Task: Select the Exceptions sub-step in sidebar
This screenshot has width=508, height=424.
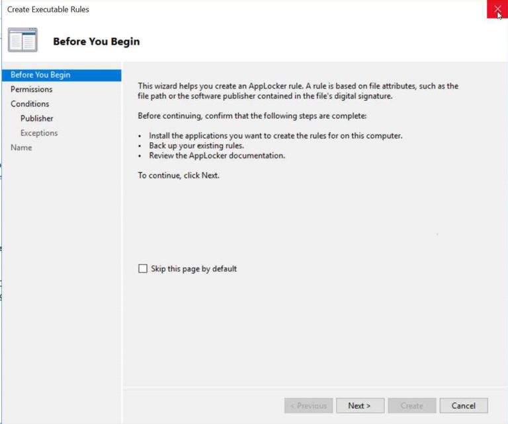Action: pos(39,133)
